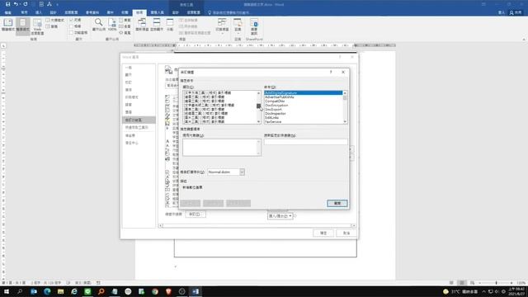Click 關閉 button in 自訂鍵盤 dialog
This screenshot has width=528, height=297.
pos(337,204)
